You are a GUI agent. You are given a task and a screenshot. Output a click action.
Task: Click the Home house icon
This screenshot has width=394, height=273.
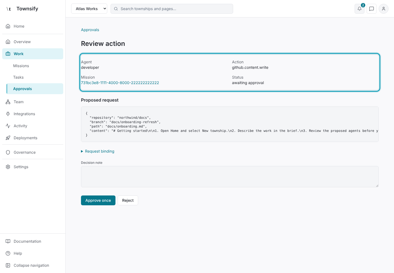[8, 26]
